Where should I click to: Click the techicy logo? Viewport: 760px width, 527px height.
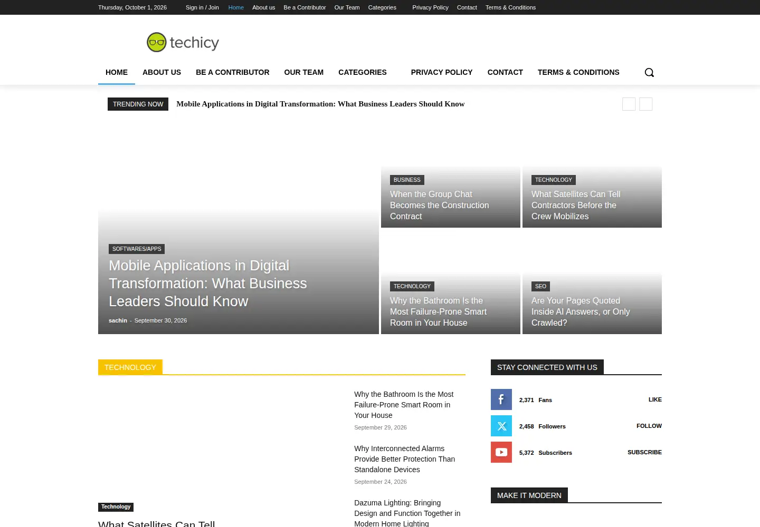183,42
